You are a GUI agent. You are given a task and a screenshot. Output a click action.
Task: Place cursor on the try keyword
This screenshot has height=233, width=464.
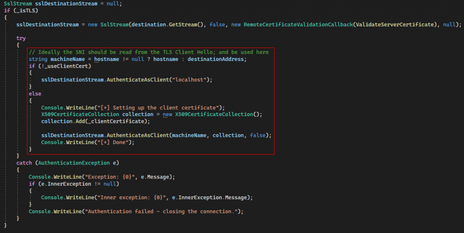21,38
